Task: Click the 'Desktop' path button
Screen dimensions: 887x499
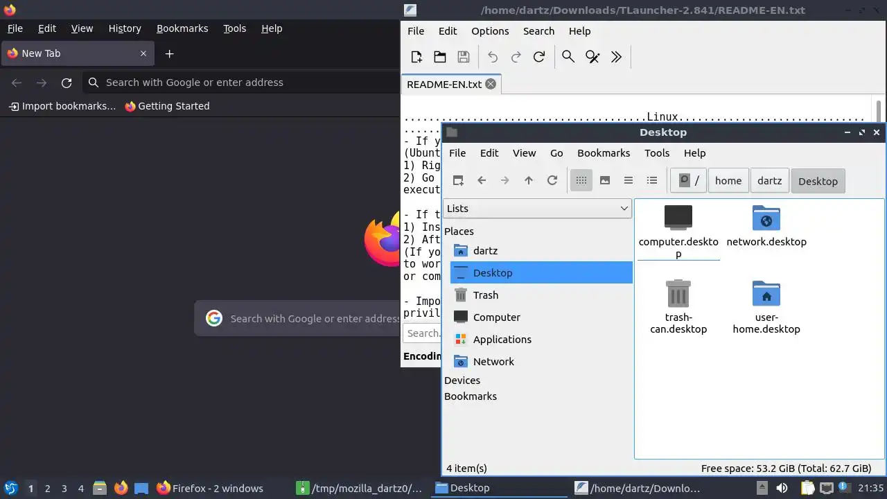Action: (x=818, y=181)
